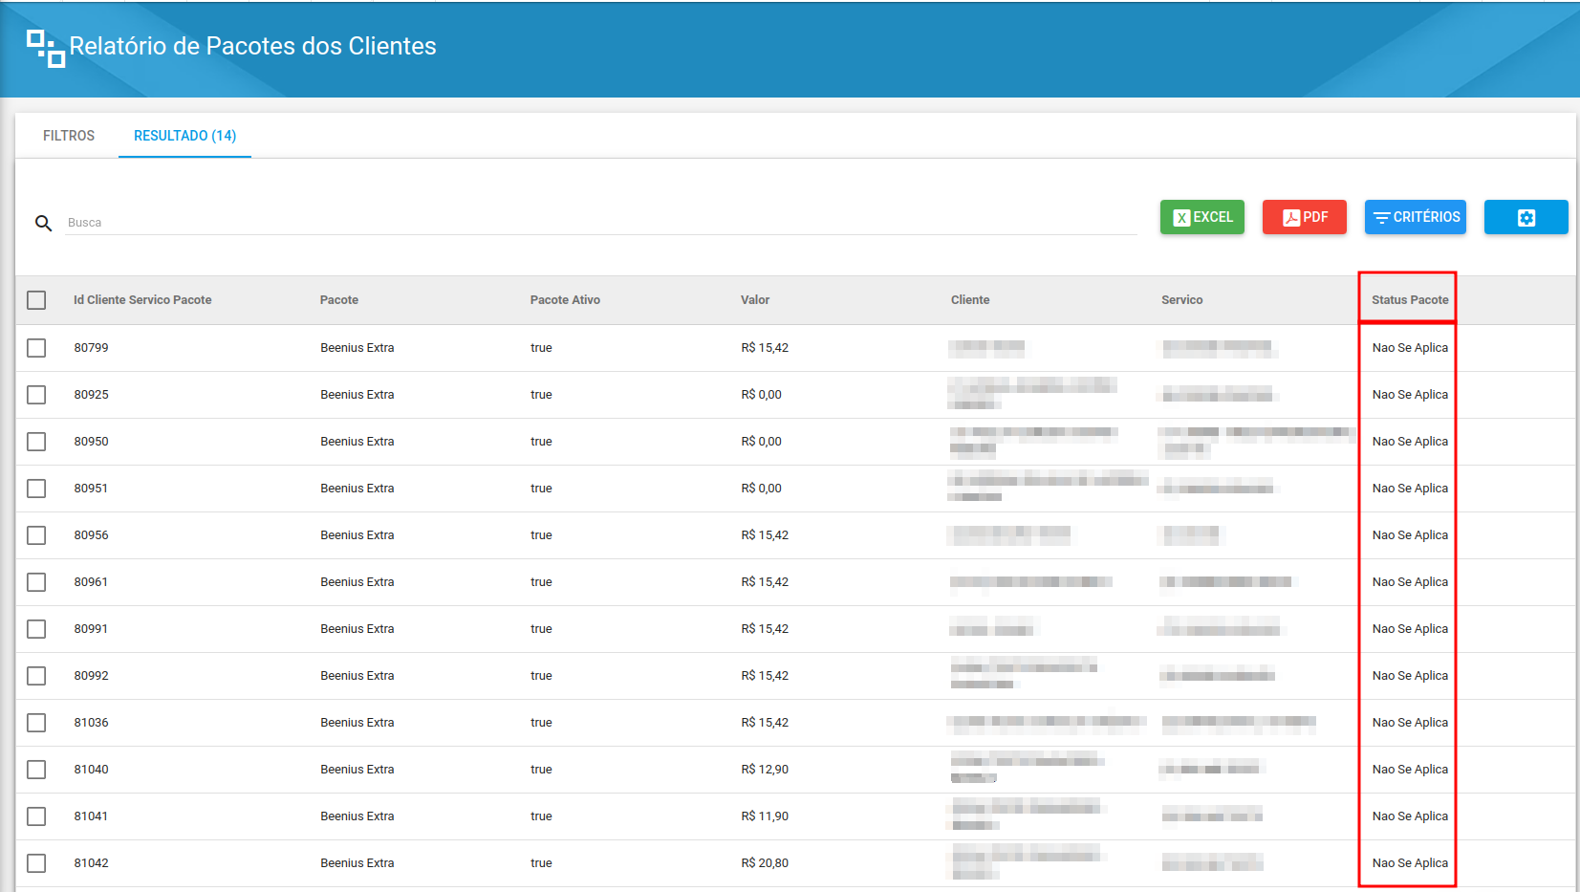The width and height of the screenshot is (1580, 892).
Task: Click Nao Se Aplica in row 80961
Action: tap(1410, 582)
